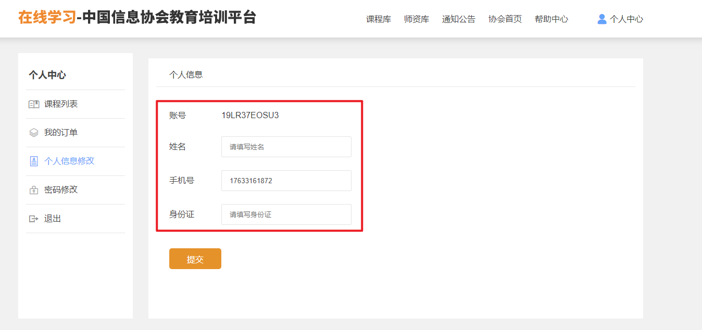
Task: Open the 课程库 menu item
Action: (x=379, y=19)
